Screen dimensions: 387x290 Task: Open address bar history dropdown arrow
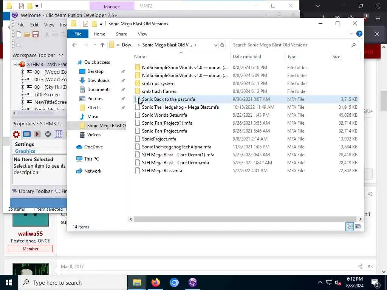point(215,45)
